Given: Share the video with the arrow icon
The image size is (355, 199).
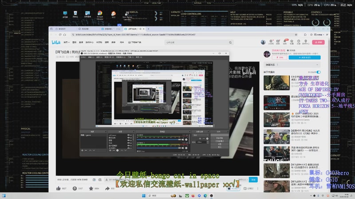Looking at the screenshot, I should 107,188.
